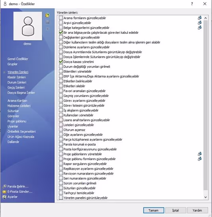Image resolution: width=212 pixels, height=217 pixels.
Task: Uncheck Dosya kasası yönetimi checkbox
Action: [61, 62]
